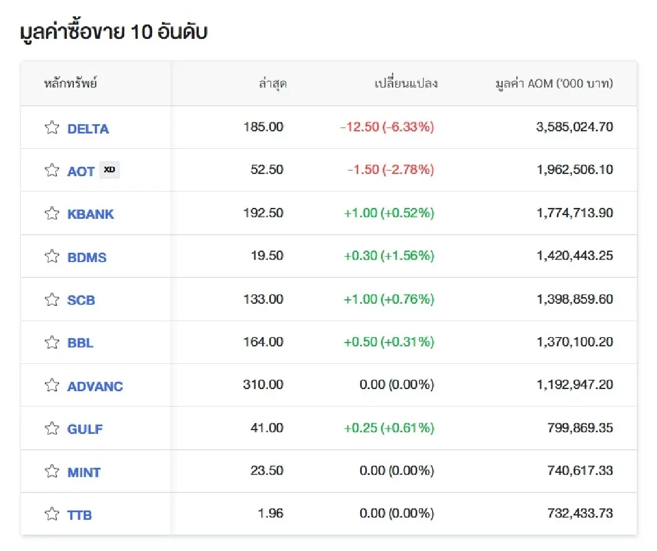Click the star icon beside SCB
This screenshot has height=551, width=657.
(52, 299)
